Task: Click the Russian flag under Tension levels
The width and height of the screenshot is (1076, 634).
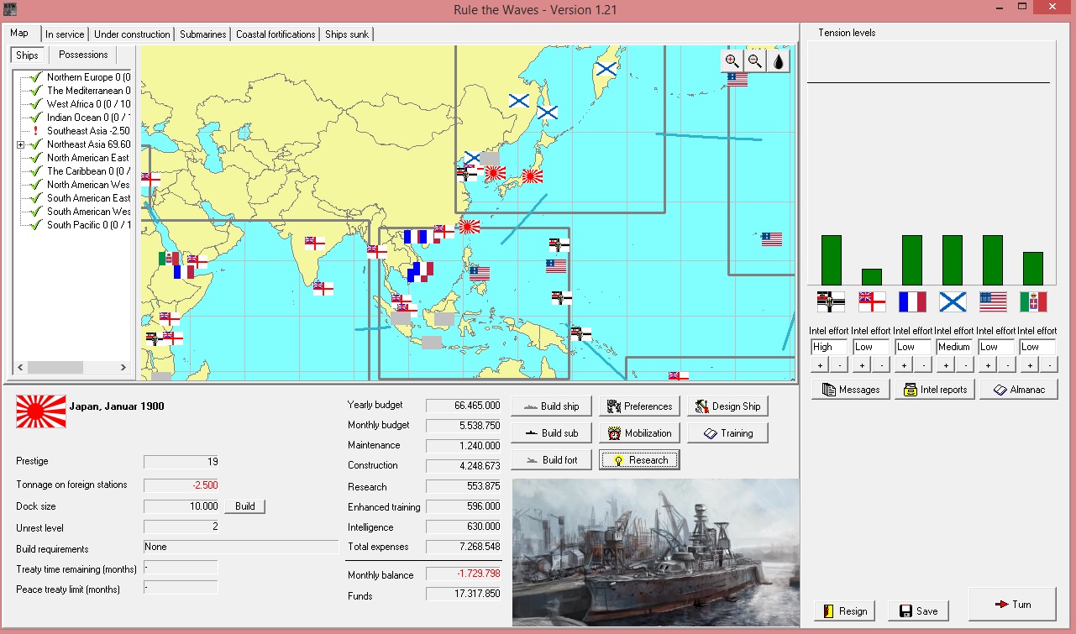Action: coord(952,301)
